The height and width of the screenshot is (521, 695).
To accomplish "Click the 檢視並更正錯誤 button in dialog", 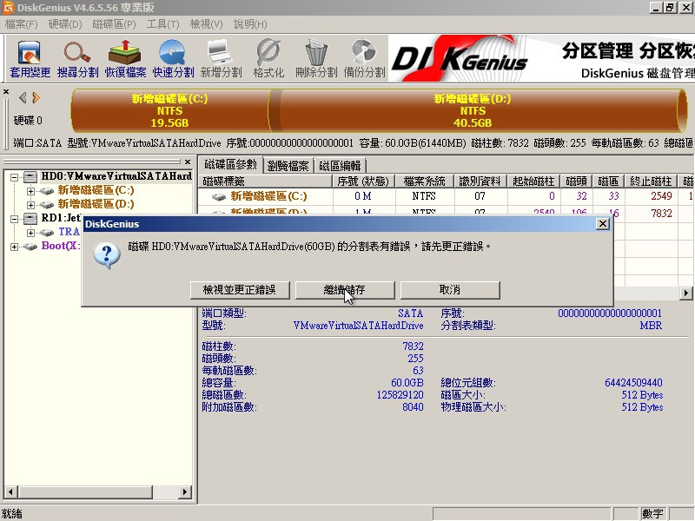I will (239, 289).
